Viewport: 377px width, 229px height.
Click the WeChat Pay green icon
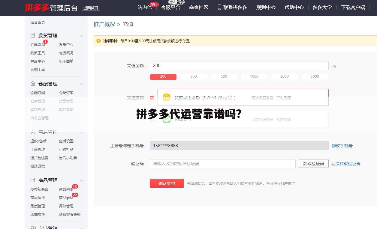tap(166, 119)
